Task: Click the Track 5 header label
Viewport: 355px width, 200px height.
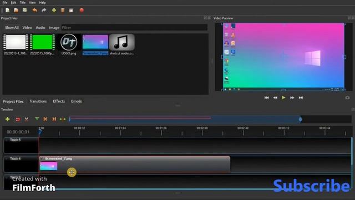Action: point(15,140)
